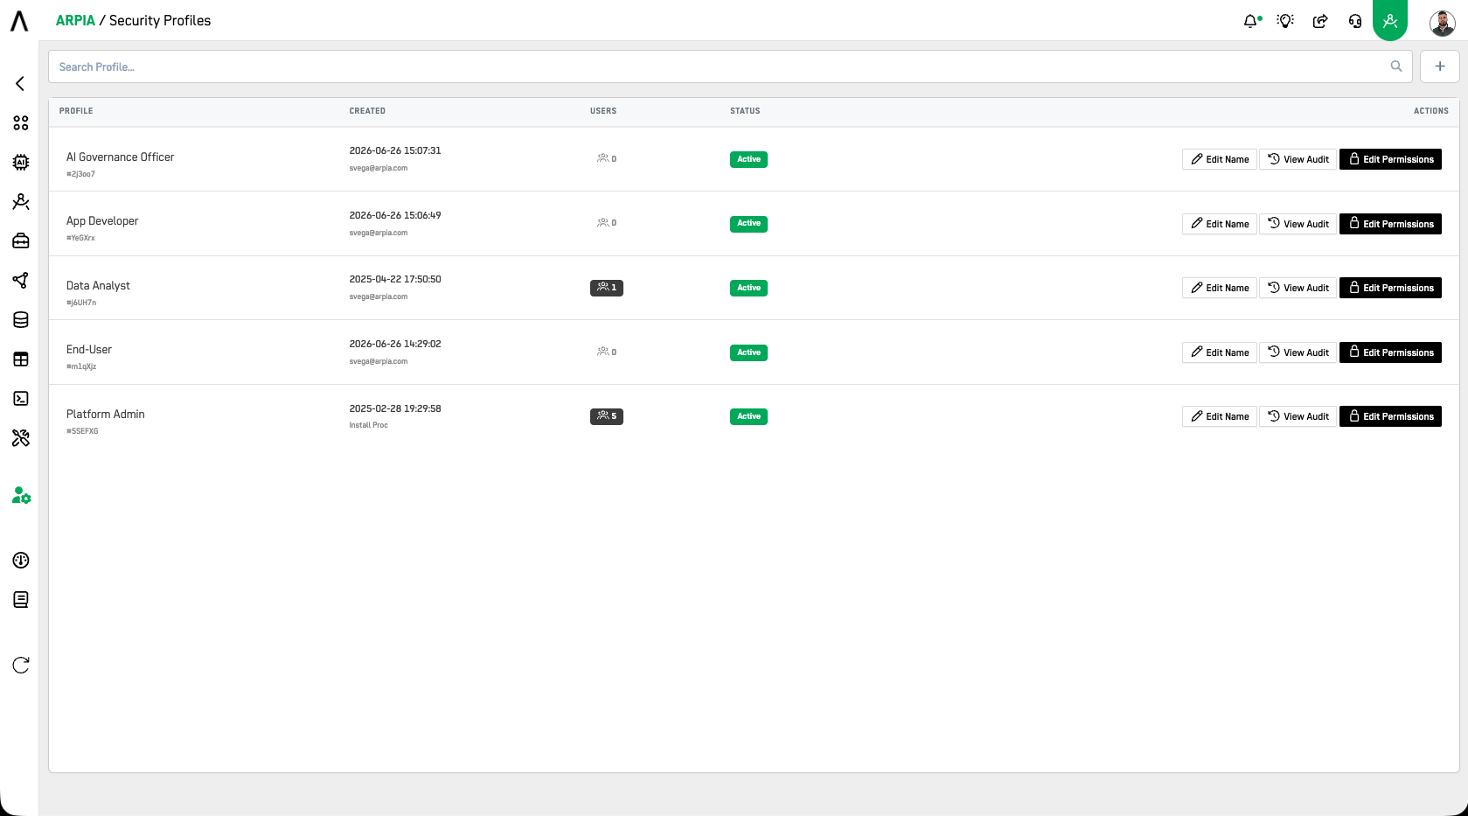Click the ARPIA breadcrumb link
Screen dimensions: 1468x816
(x=75, y=20)
